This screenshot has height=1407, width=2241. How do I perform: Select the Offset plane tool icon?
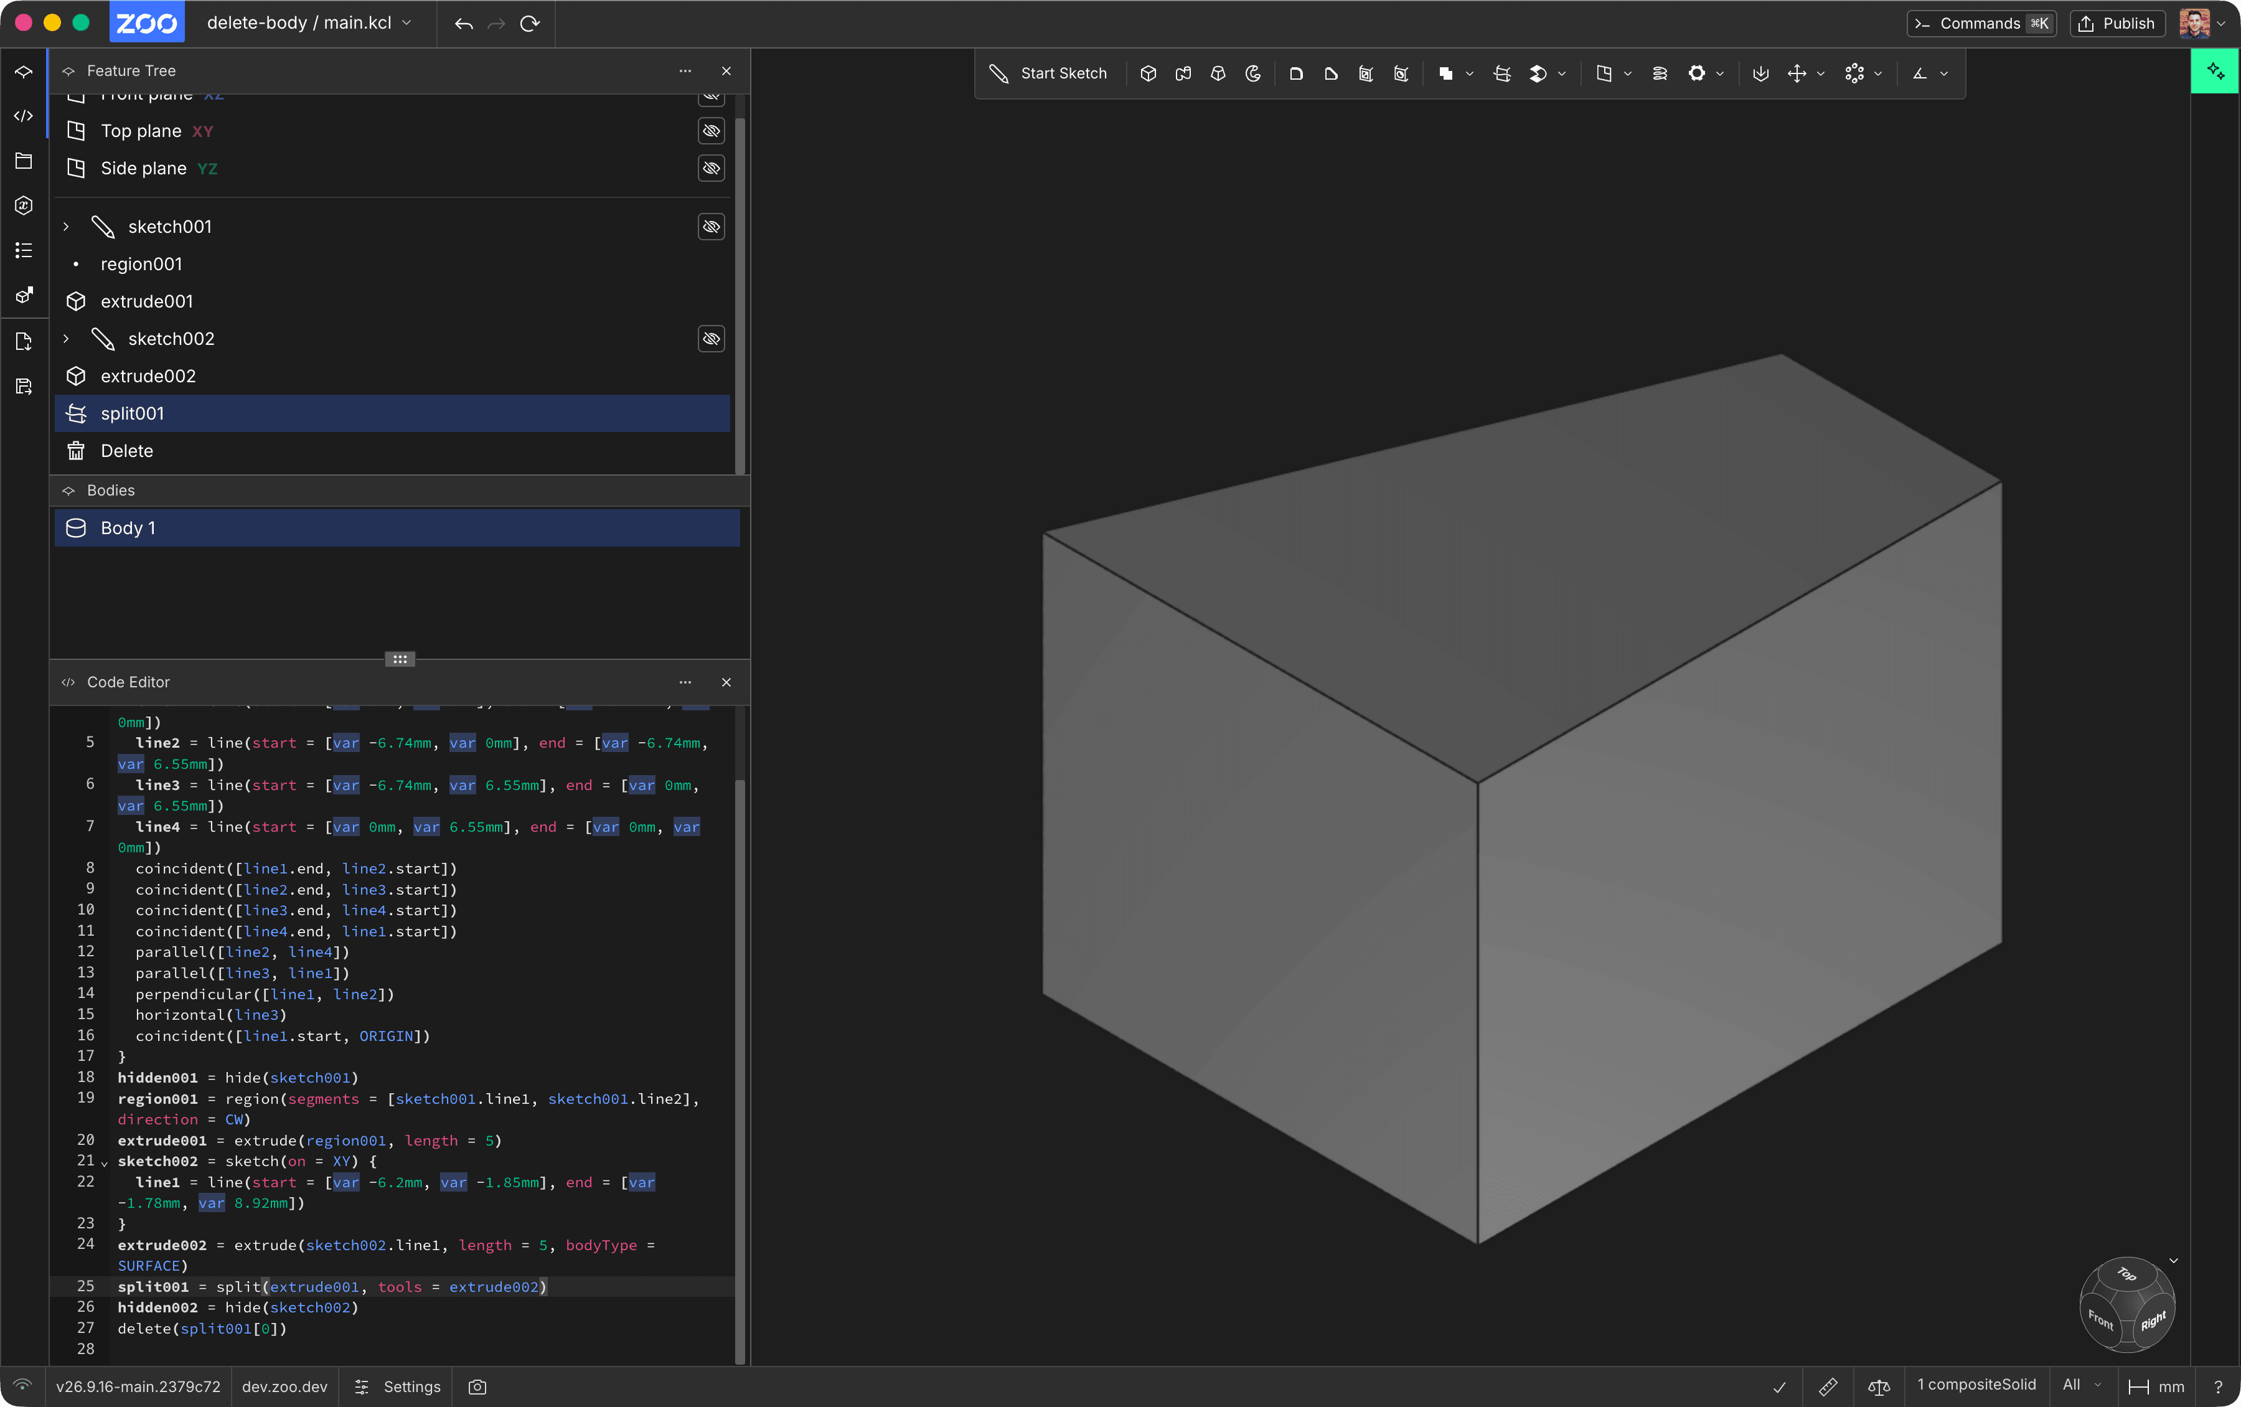[x=1604, y=73]
